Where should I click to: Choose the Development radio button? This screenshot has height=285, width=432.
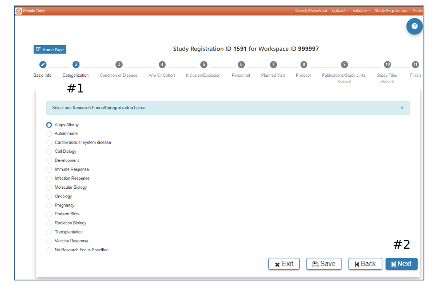point(49,161)
